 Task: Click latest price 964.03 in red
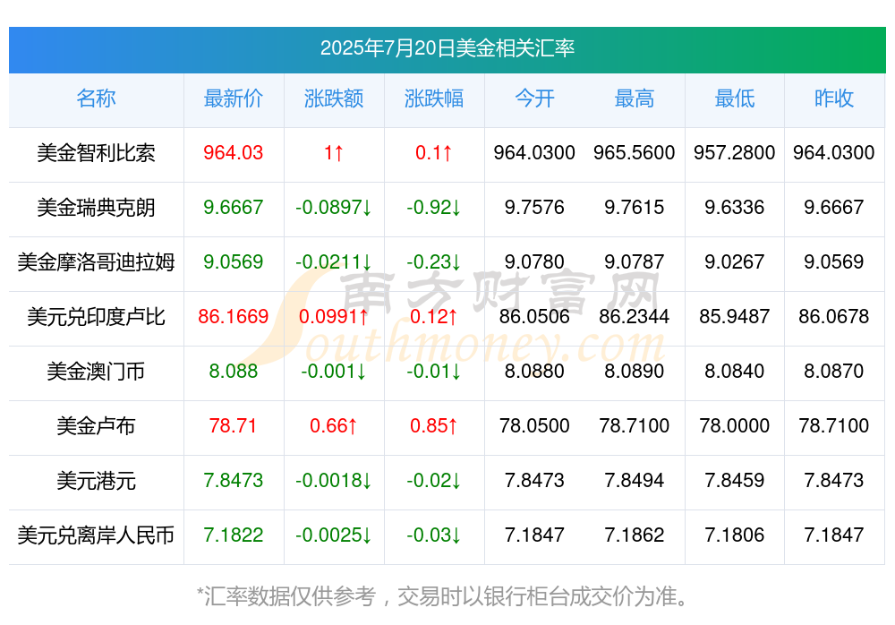click(234, 152)
